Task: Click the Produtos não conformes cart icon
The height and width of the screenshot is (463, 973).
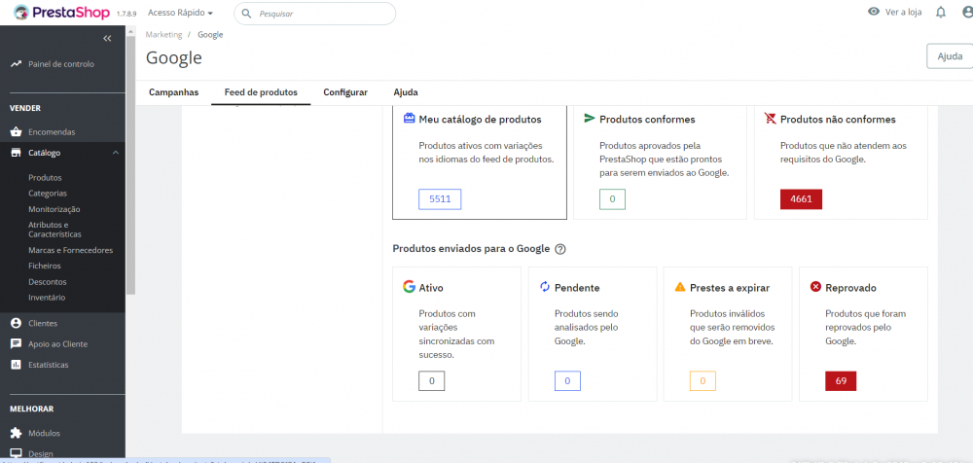Action: (770, 119)
